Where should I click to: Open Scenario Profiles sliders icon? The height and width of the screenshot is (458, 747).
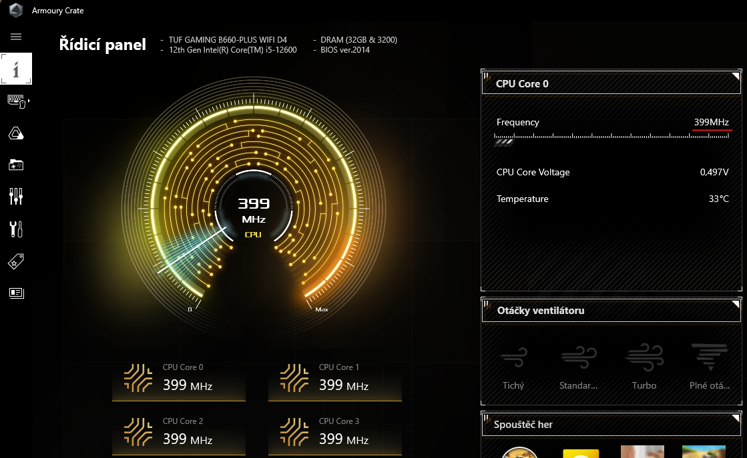click(x=16, y=196)
